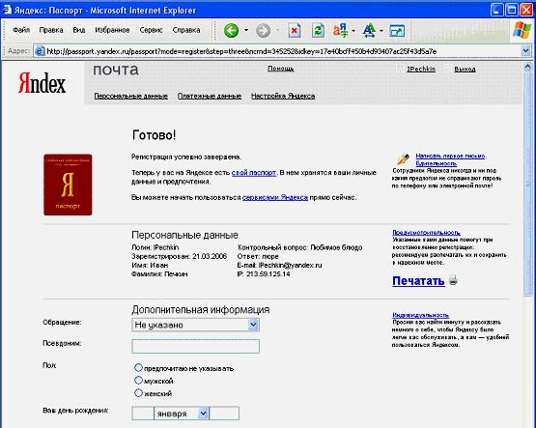
Task: Click the page icon in the address bar
Action: pyautogui.click(x=40, y=51)
